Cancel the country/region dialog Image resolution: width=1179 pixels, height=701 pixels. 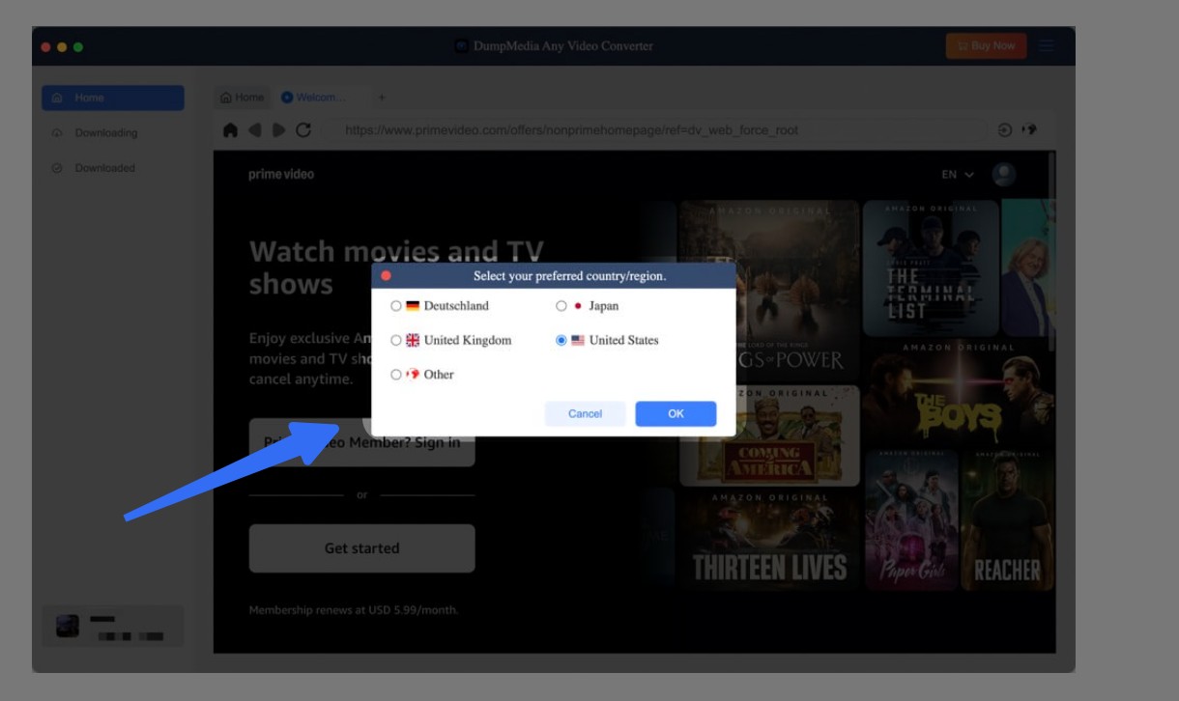click(585, 413)
